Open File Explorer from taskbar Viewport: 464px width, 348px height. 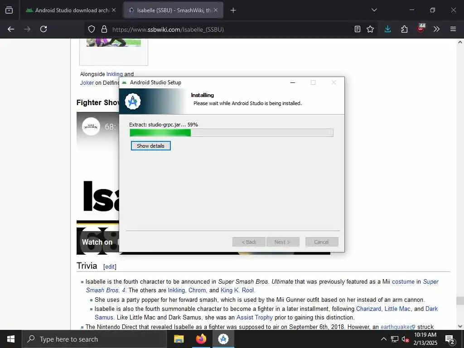click(x=179, y=339)
